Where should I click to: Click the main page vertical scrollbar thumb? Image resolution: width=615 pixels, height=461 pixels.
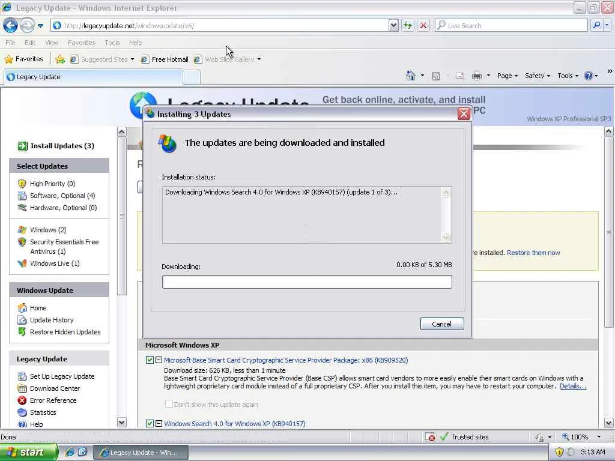pyautogui.click(x=609, y=232)
